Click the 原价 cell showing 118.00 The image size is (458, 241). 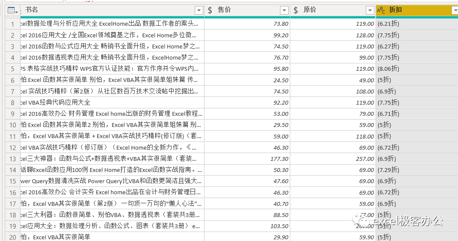333,136
